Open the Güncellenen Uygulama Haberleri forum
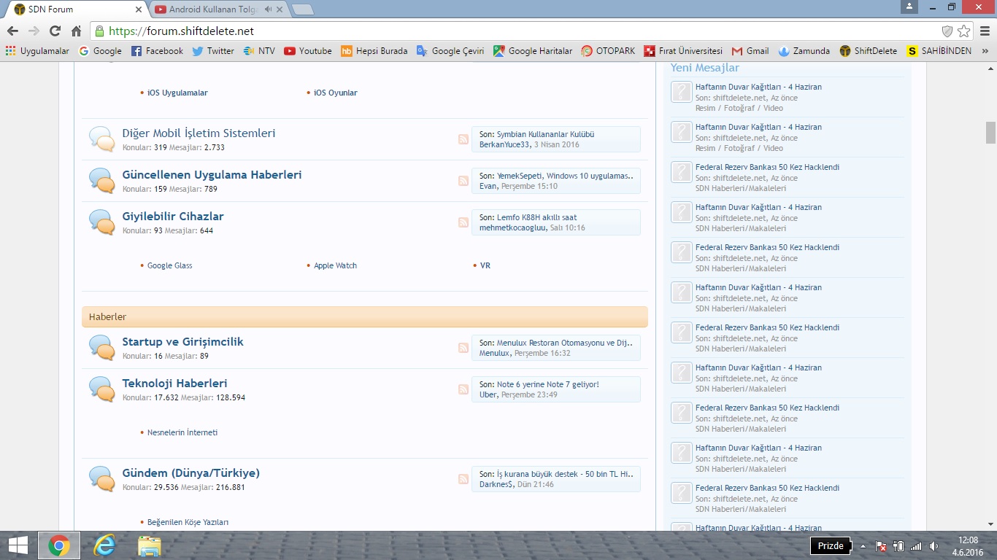Screen dimensions: 997x560 click(x=212, y=175)
